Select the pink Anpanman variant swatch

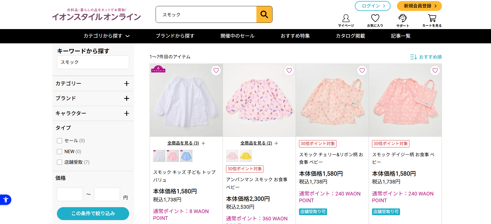coord(232,156)
